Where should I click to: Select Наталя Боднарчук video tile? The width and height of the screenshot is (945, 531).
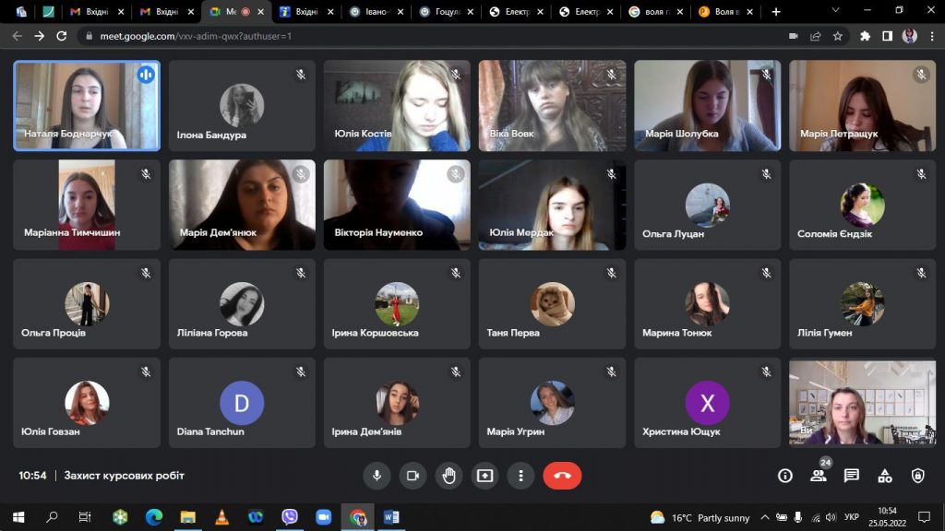tap(87, 105)
